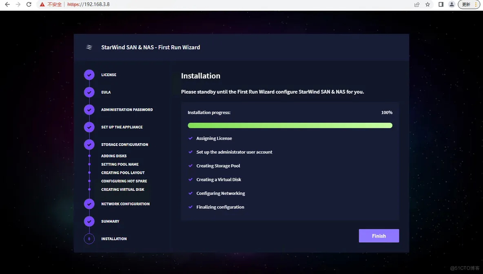
Task: Click the Network Configuration step checkmark
Action: pos(89,204)
